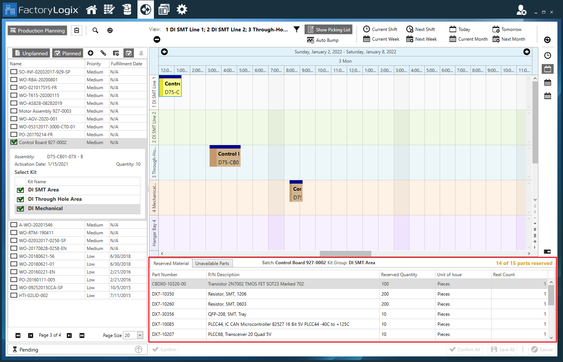The height and width of the screenshot is (362, 563).
Task: Expand the Pending panel
Action: click(139, 349)
